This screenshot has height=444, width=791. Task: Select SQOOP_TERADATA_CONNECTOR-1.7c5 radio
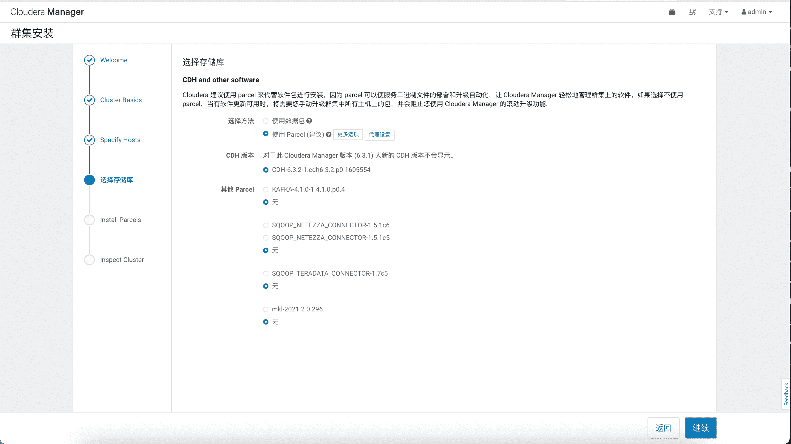click(x=266, y=273)
